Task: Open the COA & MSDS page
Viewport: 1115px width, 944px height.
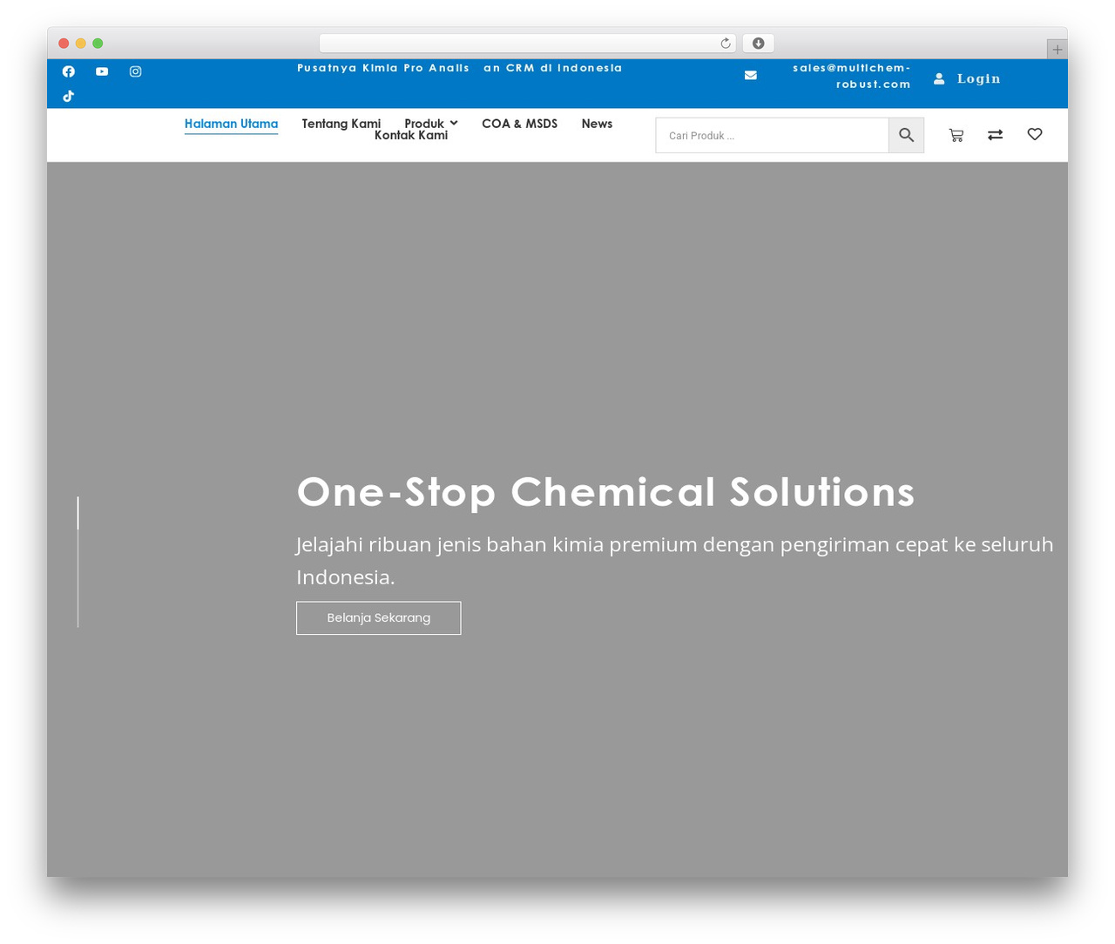Action: click(x=520, y=124)
